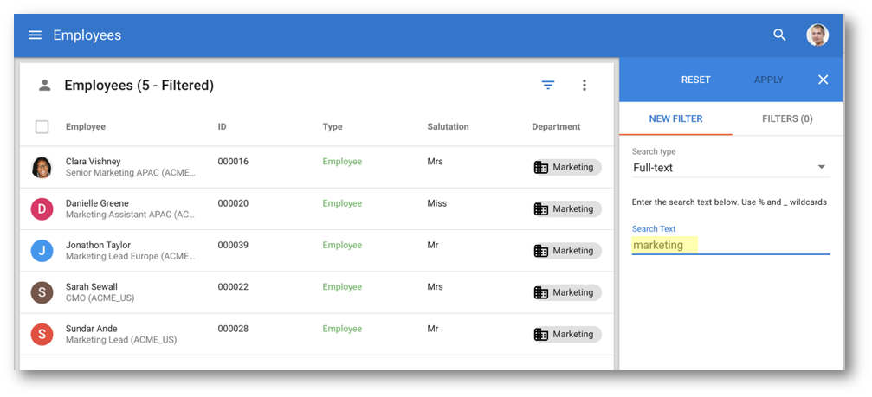
Task: Click the search magnifier icon in header
Action: 779,35
